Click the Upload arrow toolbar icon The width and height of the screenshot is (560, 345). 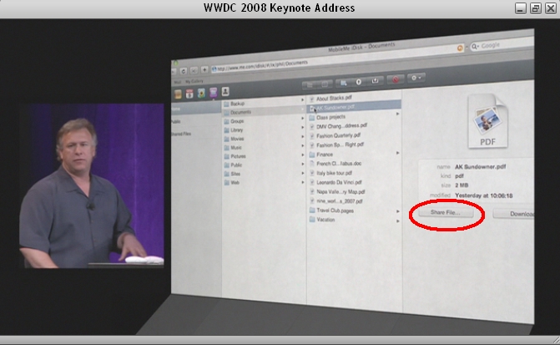(359, 82)
